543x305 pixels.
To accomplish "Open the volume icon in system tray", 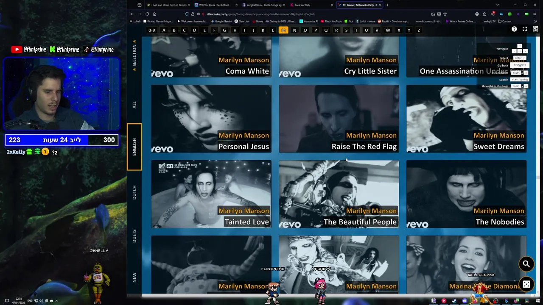I will click(42, 301).
